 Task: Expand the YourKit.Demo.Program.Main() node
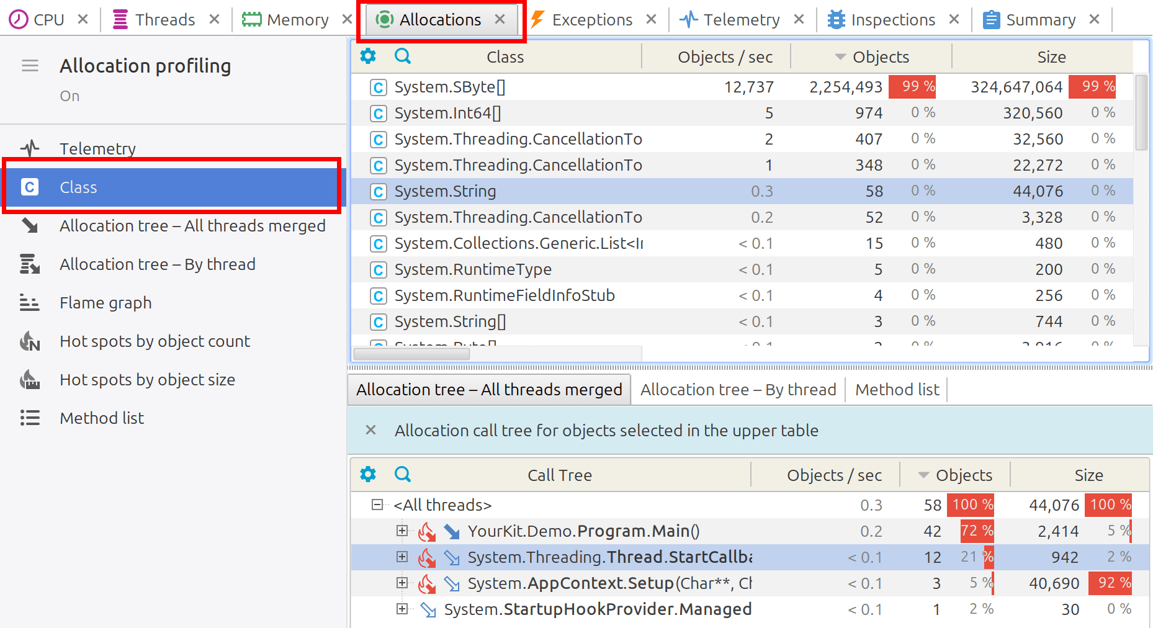pos(402,531)
